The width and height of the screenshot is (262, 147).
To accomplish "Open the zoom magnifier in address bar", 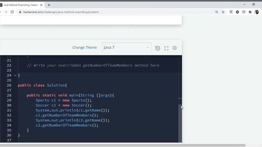I will [x=217, y=12].
